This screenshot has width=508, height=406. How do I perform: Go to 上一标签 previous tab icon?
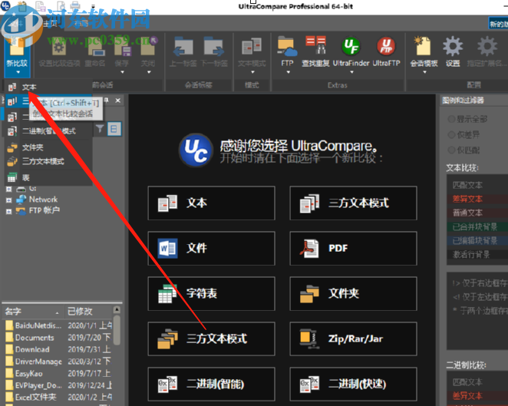click(183, 47)
